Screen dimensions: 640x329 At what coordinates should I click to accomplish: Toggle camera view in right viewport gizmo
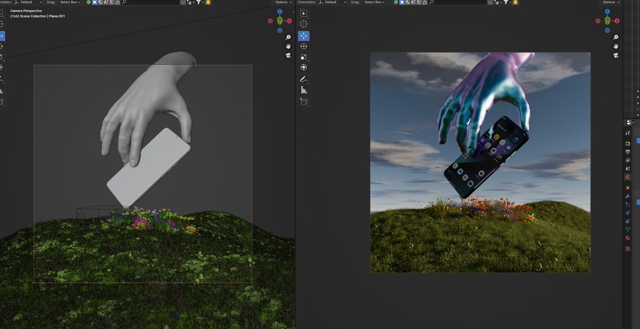tap(615, 55)
